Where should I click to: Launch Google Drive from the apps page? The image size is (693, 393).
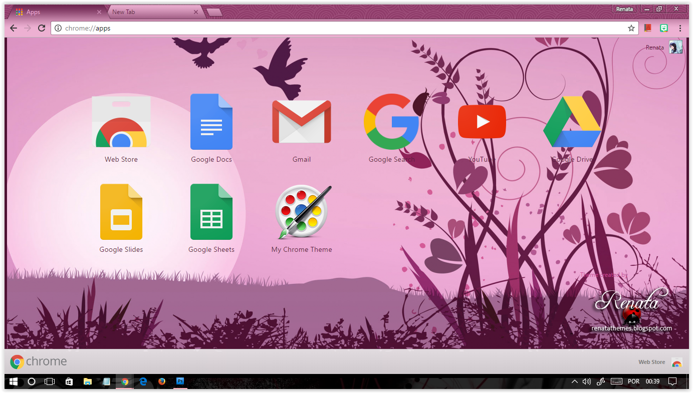click(x=572, y=121)
